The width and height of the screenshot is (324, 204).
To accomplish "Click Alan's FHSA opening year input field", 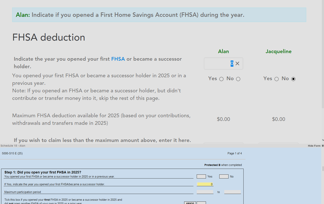I will [x=218, y=64].
